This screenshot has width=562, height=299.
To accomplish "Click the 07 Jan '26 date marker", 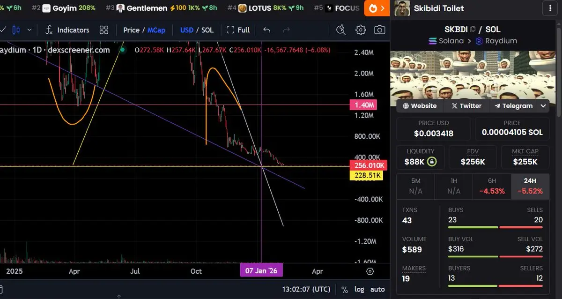I will (261, 271).
